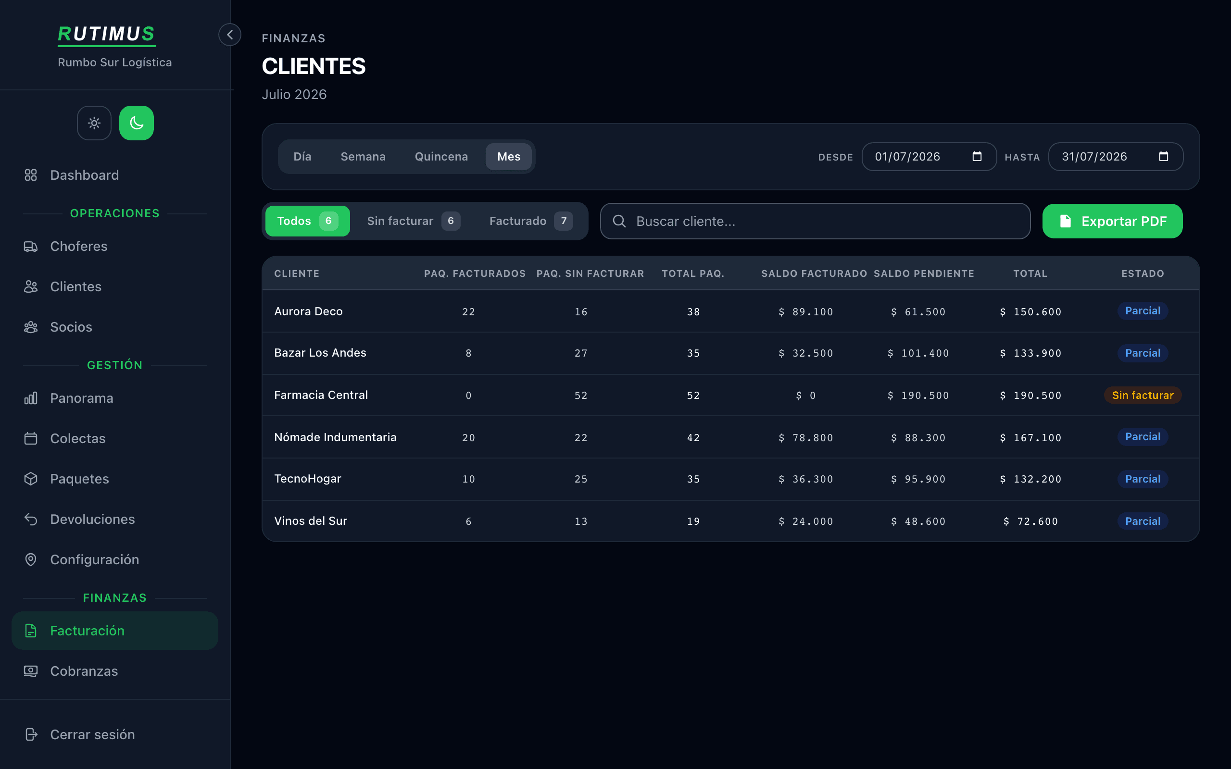Click the Configuración location pin icon
The height and width of the screenshot is (769, 1231).
(x=30, y=559)
